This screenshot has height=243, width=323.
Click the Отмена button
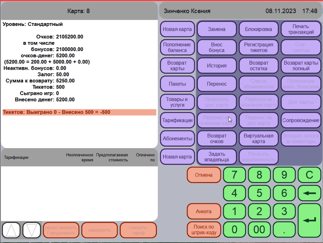pos(204,175)
